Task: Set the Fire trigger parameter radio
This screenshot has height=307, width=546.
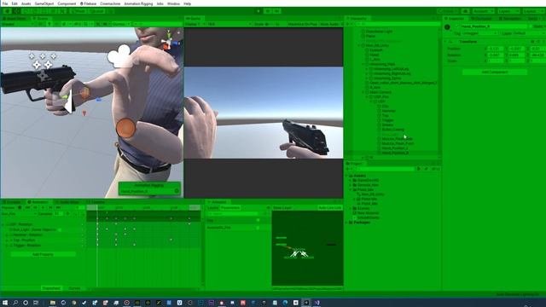Action: point(258,220)
